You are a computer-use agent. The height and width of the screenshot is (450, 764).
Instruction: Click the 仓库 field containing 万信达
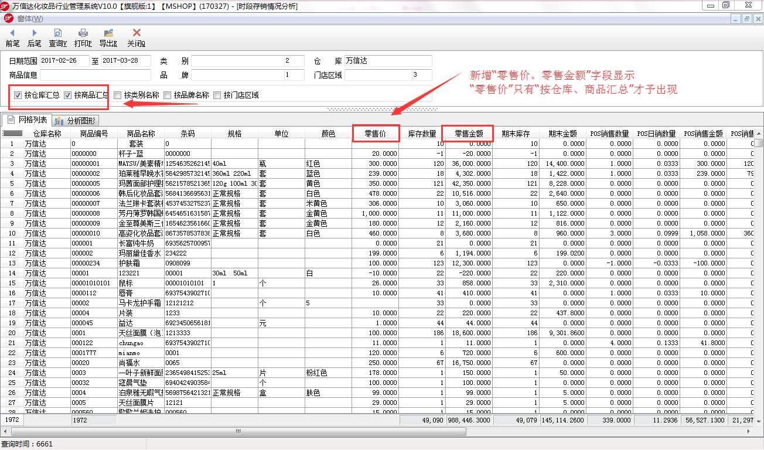coord(388,61)
